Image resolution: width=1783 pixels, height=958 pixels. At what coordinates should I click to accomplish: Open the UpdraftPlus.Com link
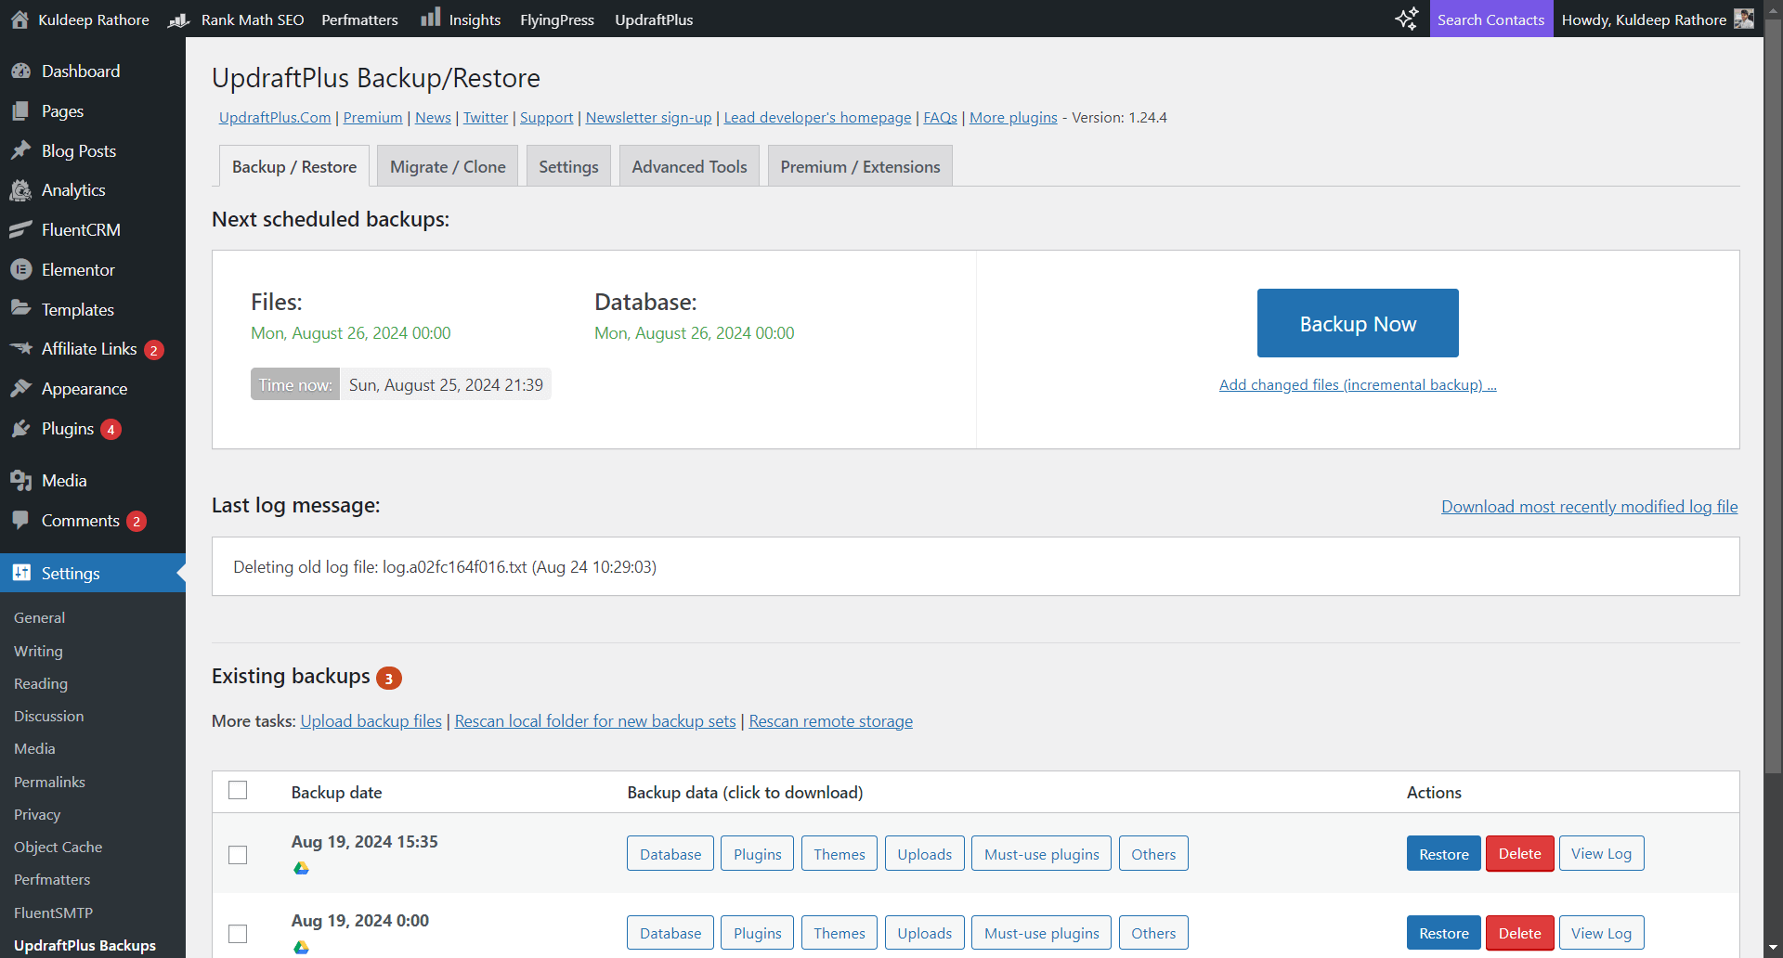coord(275,117)
